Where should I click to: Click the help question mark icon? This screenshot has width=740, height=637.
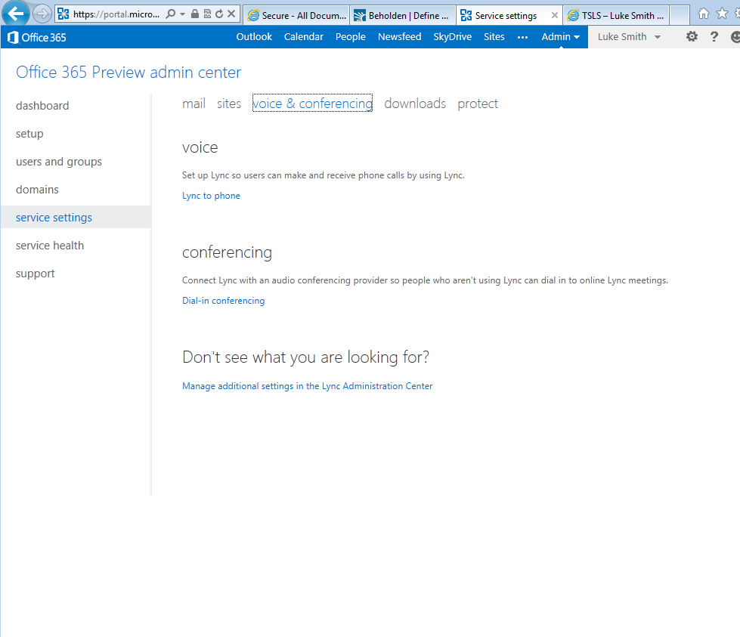714,37
